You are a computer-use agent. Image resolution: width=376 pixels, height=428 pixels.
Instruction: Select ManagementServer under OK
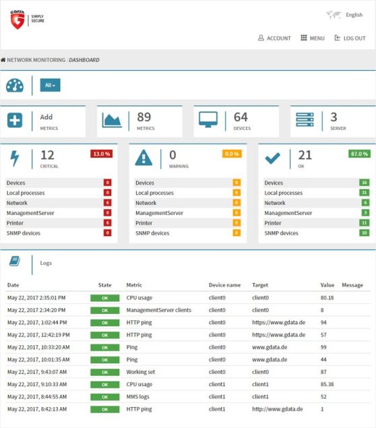(x=317, y=213)
